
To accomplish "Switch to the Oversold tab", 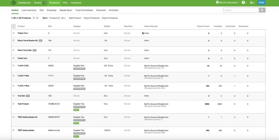I will click(101, 10).
